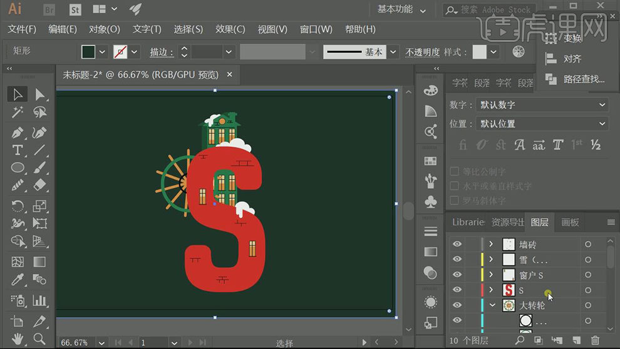This screenshot has height=349, width=620.
Task: Hide the 大转轮 layer
Action: (457, 305)
